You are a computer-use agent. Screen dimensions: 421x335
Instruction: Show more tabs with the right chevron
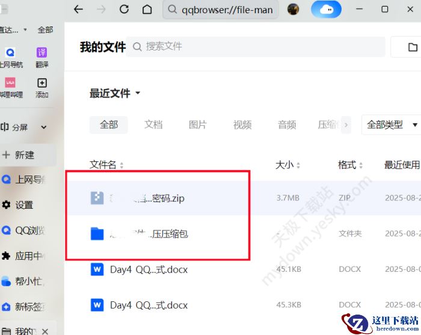346,125
